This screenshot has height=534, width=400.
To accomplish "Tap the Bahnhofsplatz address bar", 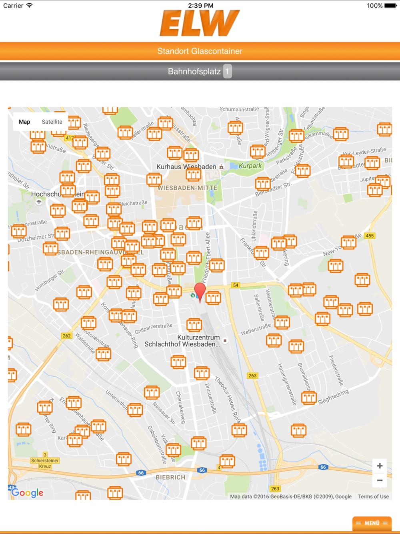I will tap(200, 71).
